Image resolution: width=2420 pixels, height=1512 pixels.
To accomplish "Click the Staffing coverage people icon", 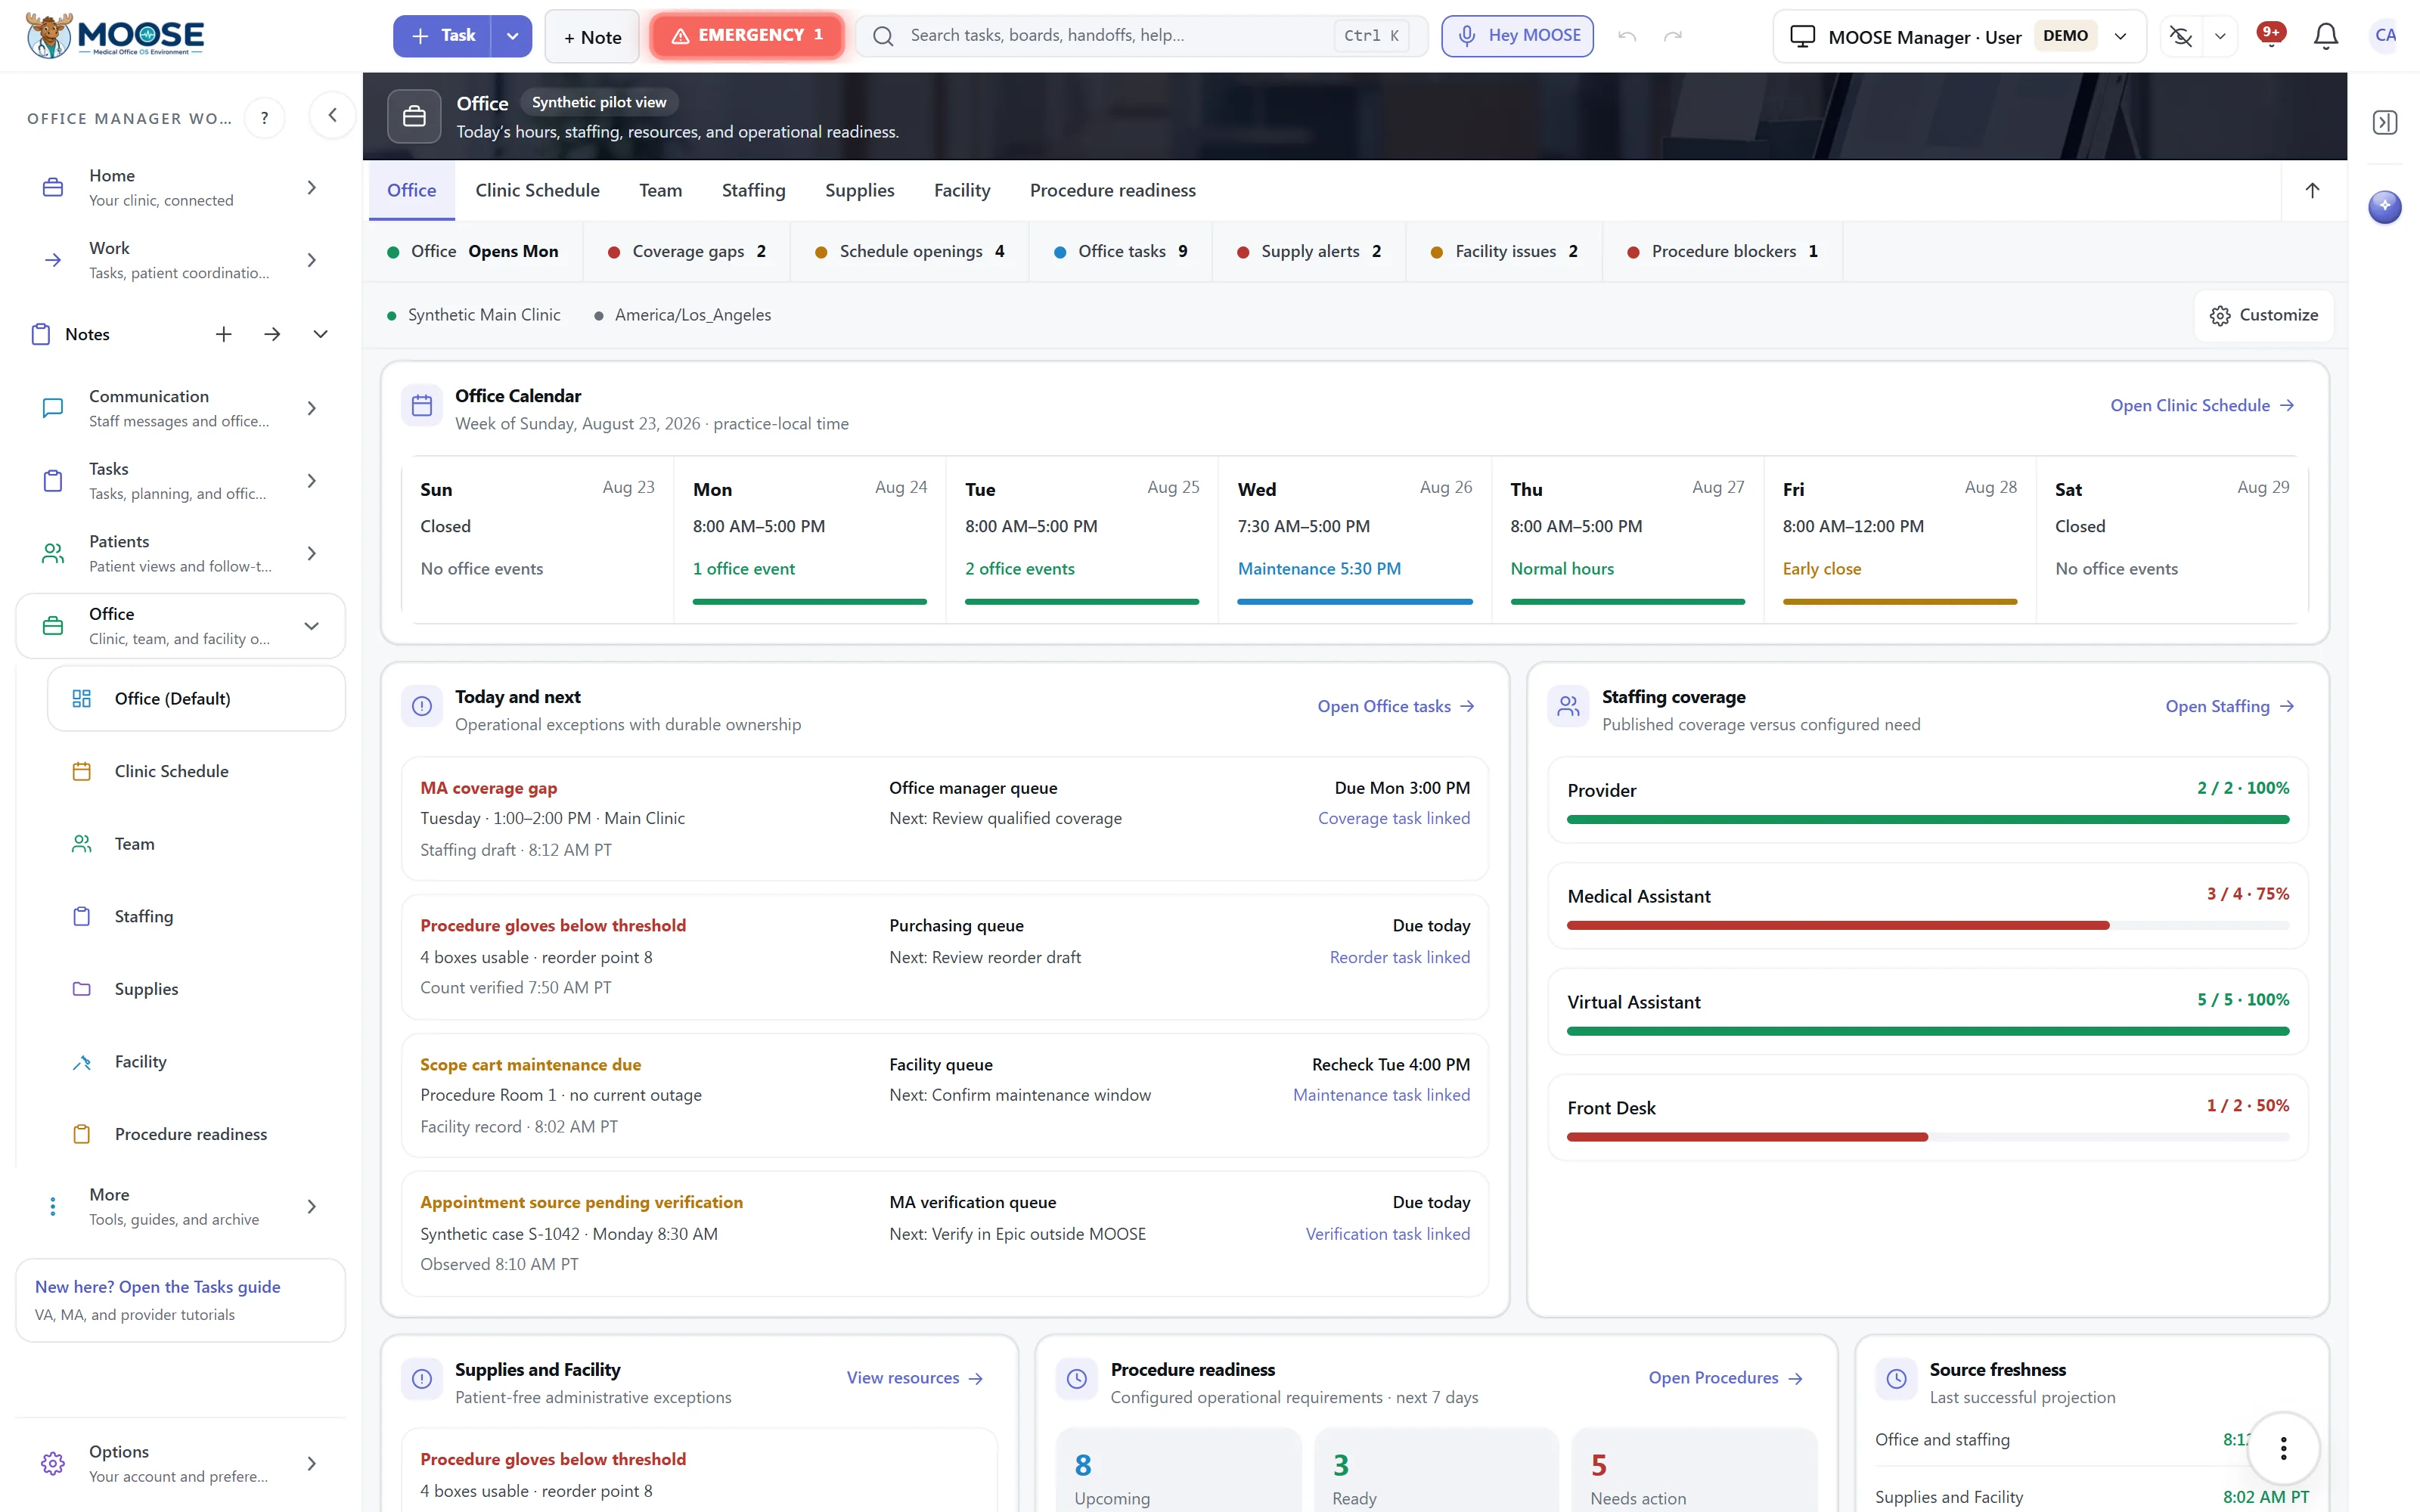I will [1569, 706].
